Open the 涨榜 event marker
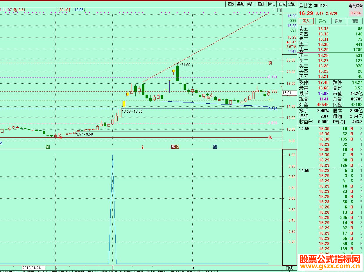The height and width of the screenshot is (272, 364). click(175, 147)
